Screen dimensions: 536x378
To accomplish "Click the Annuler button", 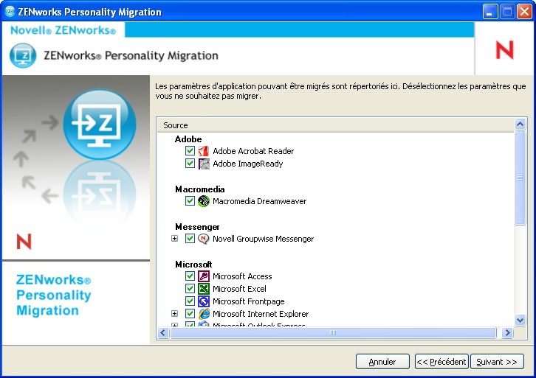I will [382, 362].
